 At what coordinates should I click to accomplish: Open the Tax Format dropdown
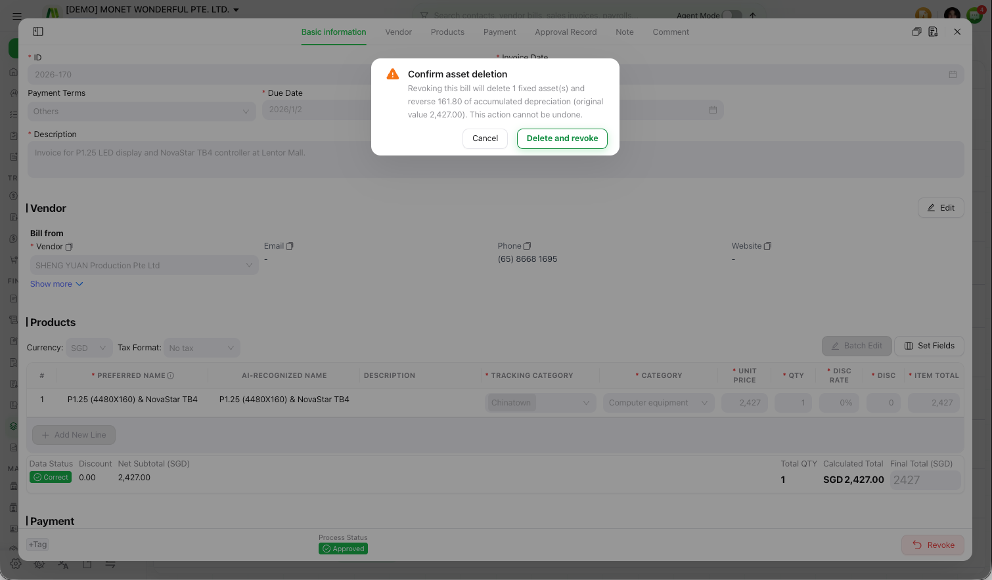pyautogui.click(x=202, y=348)
